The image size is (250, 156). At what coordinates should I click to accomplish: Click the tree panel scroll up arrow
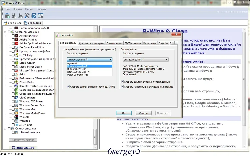pyautogui.click(x=95, y=28)
